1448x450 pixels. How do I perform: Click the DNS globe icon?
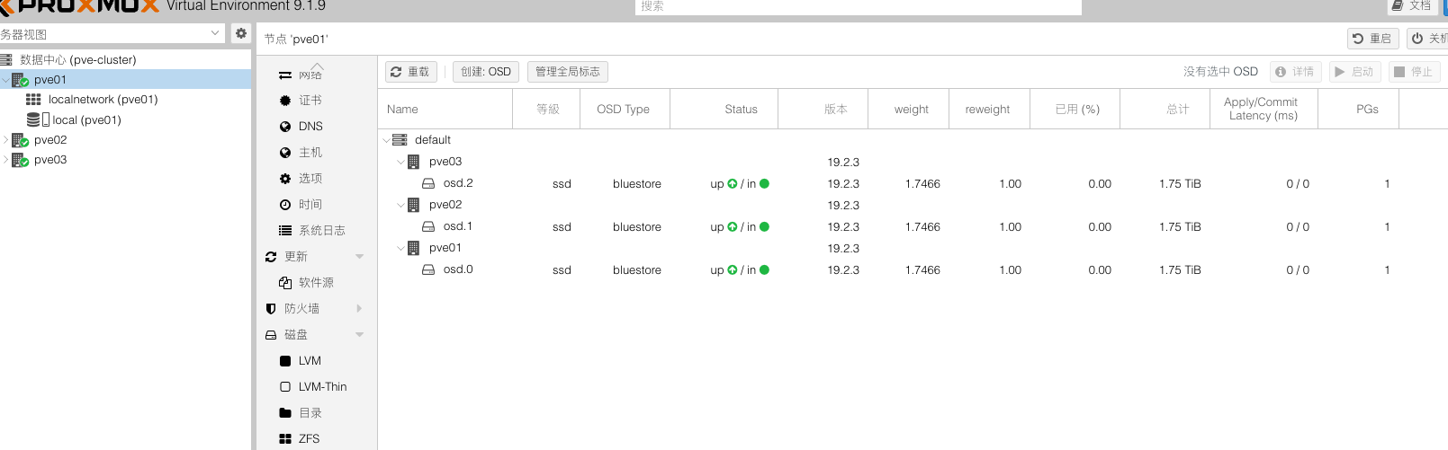(x=285, y=127)
